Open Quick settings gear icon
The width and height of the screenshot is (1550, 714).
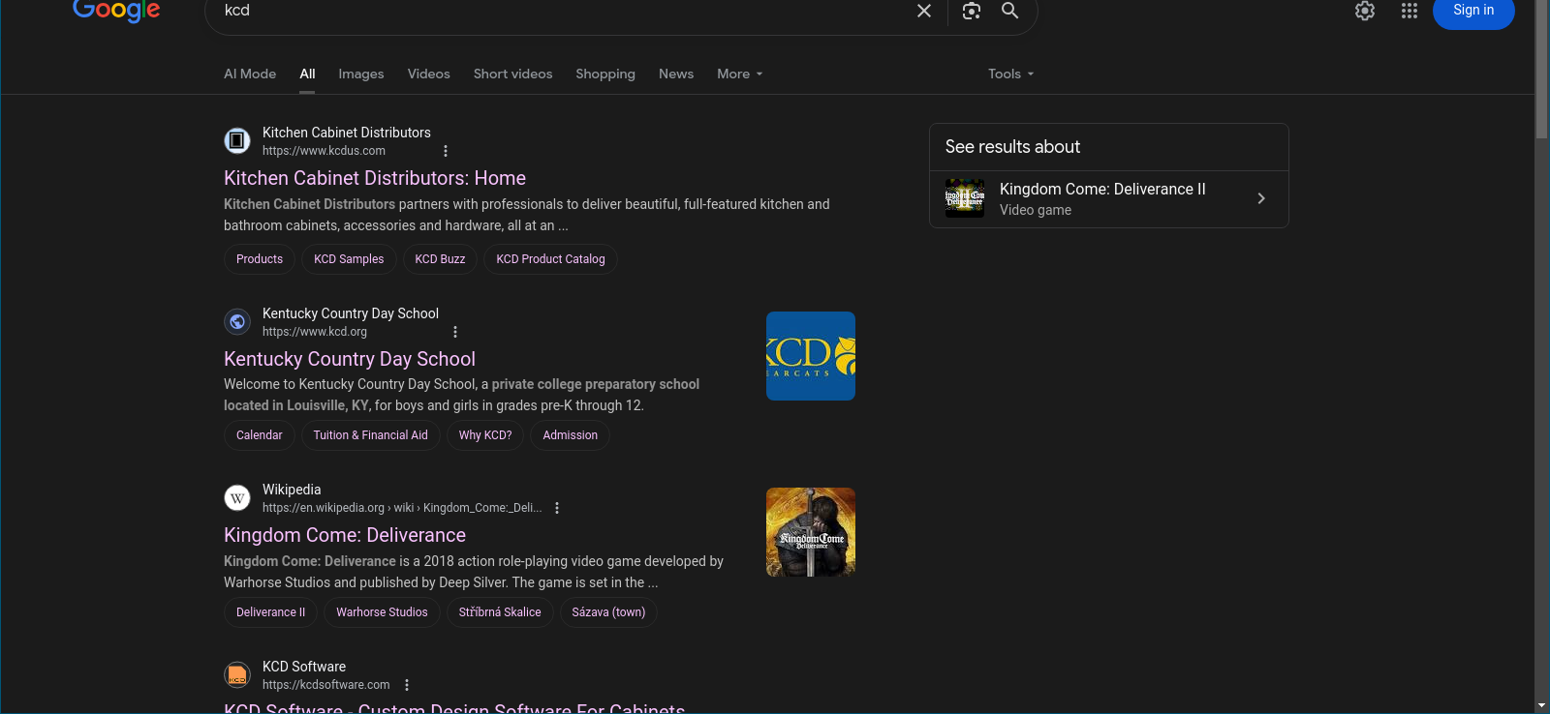pyautogui.click(x=1365, y=11)
